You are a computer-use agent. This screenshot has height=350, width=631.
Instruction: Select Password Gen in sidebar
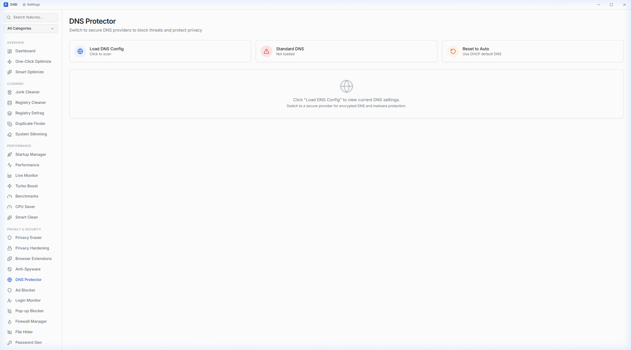(29, 342)
